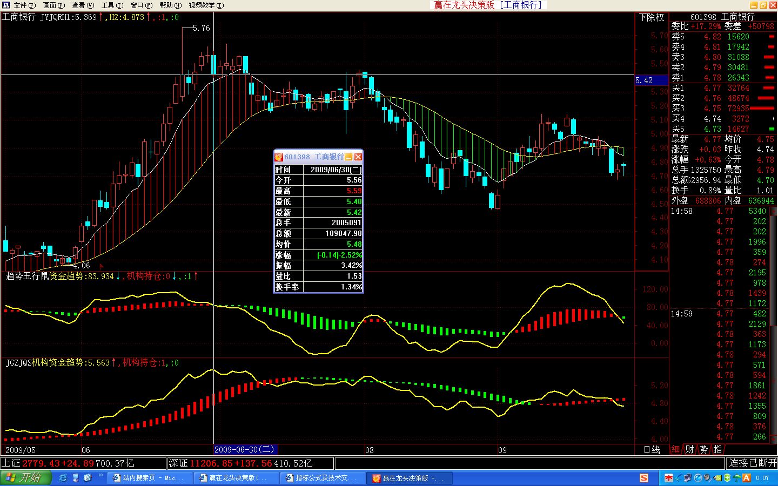Switch to 赢在龙头决策版 - taskbar window
The width and height of the screenshot is (778, 486).
pyautogui.click(x=409, y=478)
